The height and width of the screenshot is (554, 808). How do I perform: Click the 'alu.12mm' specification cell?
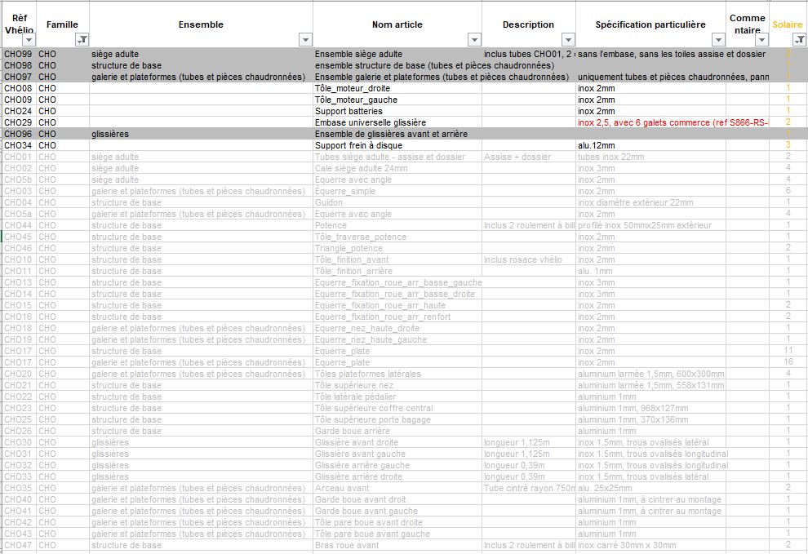pyautogui.click(x=650, y=145)
